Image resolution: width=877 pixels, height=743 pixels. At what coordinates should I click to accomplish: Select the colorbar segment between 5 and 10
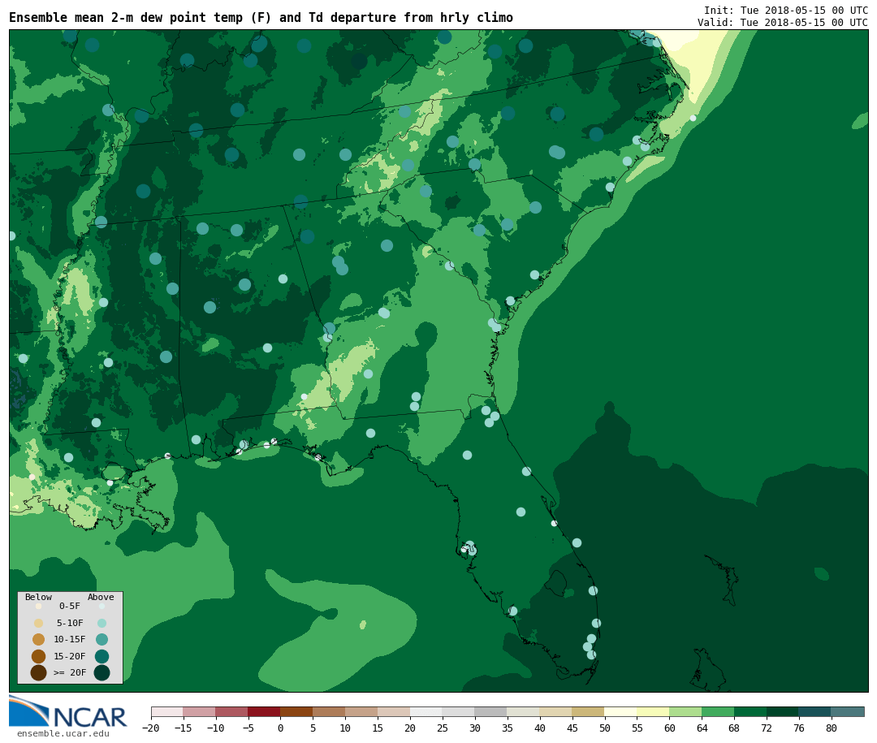[x=330, y=712]
